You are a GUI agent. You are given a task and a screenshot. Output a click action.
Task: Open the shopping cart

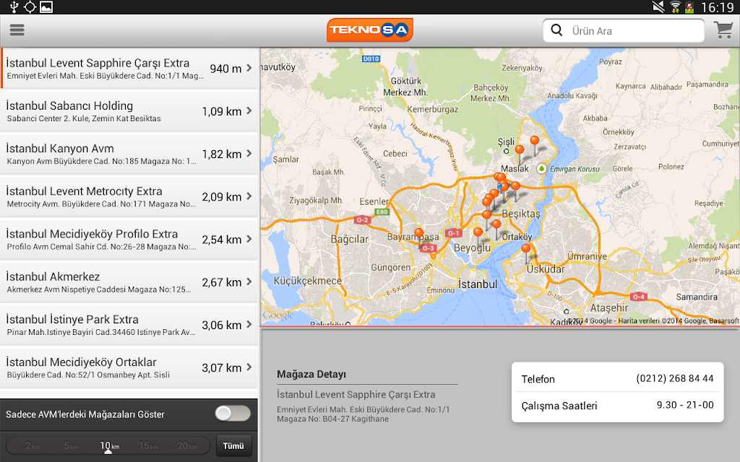click(723, 30)
